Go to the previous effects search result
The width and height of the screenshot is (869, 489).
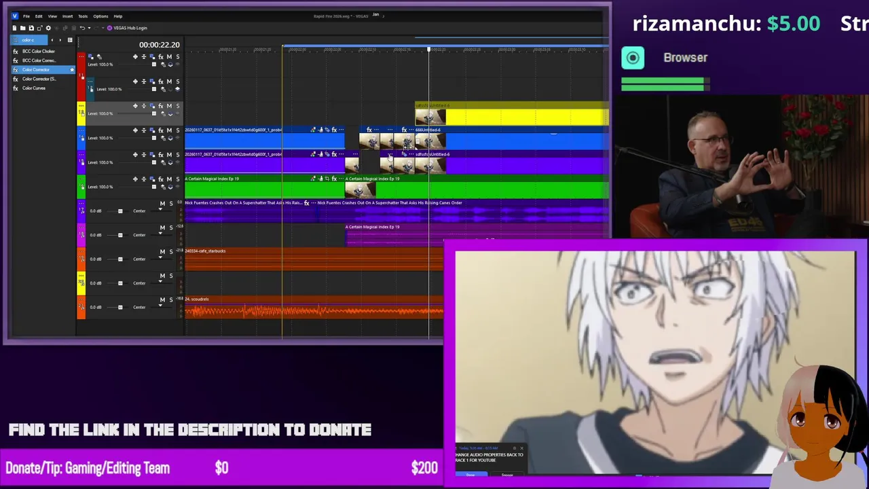(x=52, y=40)
